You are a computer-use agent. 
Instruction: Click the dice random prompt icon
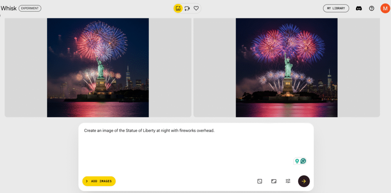coord(260,181)
